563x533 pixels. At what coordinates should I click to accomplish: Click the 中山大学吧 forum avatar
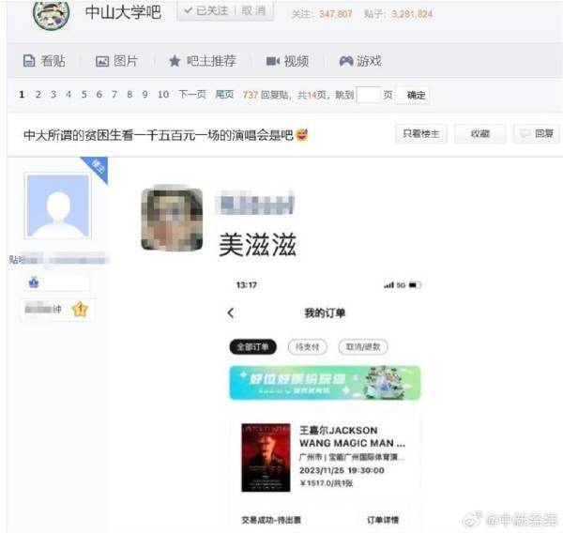51,13
